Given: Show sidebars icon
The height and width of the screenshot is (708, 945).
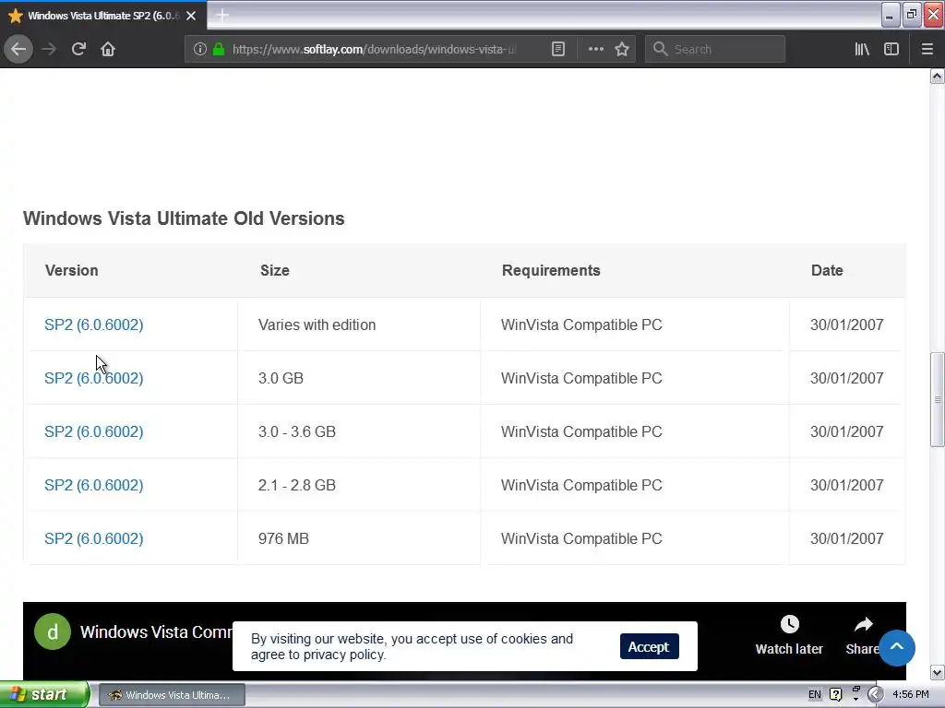Looking at the screenshot, I should [891, 49].
